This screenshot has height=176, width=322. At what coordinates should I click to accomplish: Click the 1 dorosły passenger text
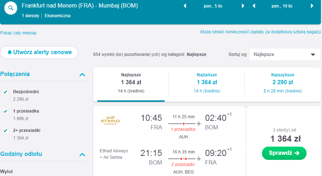(x=31, y=16)
